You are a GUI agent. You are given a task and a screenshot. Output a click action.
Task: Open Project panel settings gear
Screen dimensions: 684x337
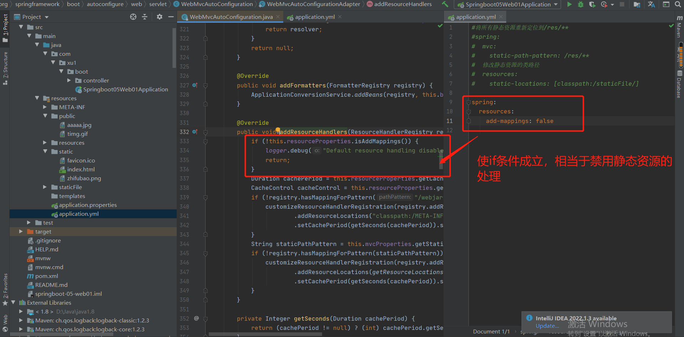pyautogui.click(x=160, y=17)
